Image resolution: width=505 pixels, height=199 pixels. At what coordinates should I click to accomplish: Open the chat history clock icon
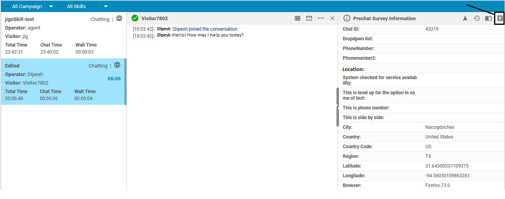point(477,18)
